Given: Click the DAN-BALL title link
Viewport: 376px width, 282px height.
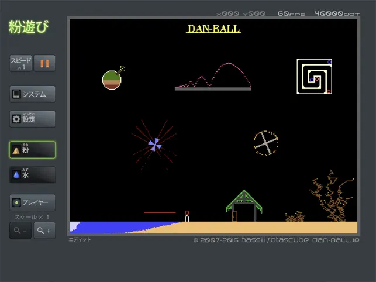Looking at the screenshot, I should [213, 29].
